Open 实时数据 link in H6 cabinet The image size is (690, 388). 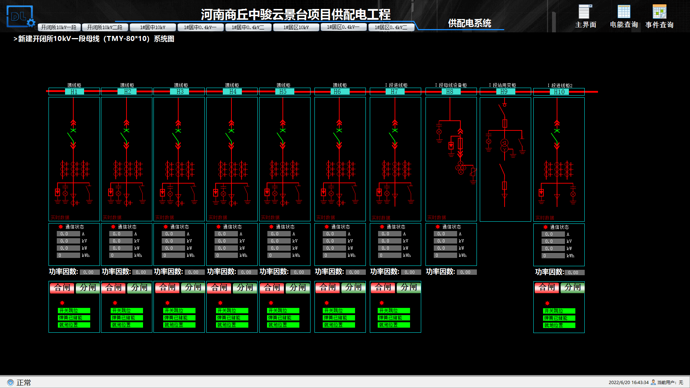[x=325, y=217]
